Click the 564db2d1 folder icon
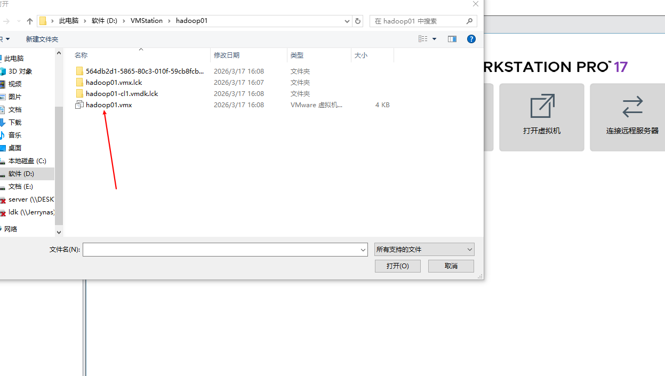 tap(80, 71)
